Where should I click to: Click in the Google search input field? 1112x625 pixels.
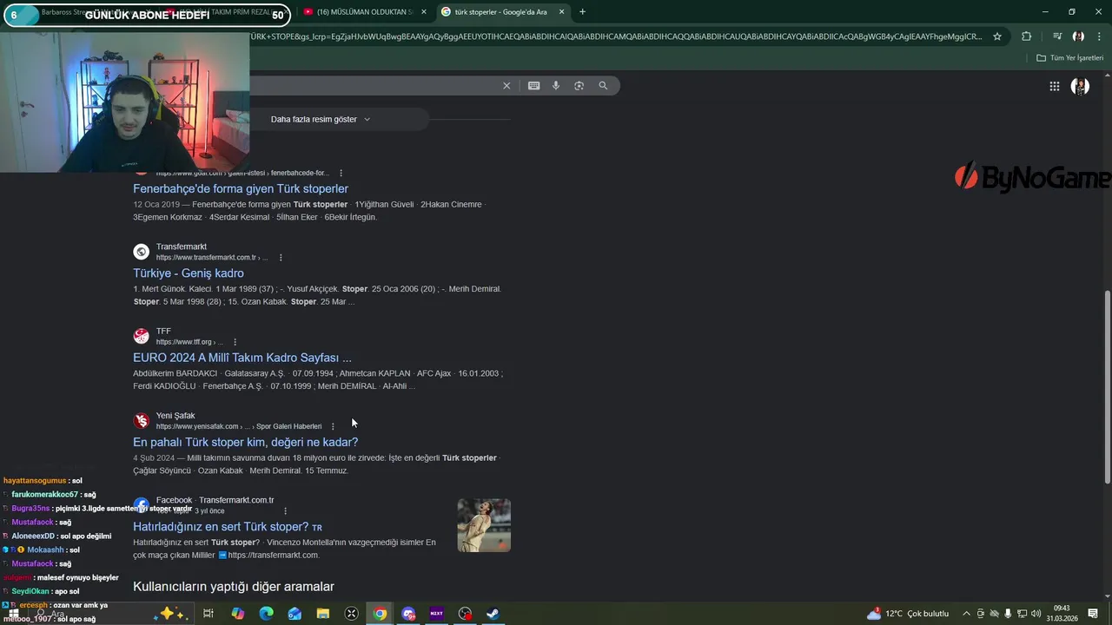374,86
